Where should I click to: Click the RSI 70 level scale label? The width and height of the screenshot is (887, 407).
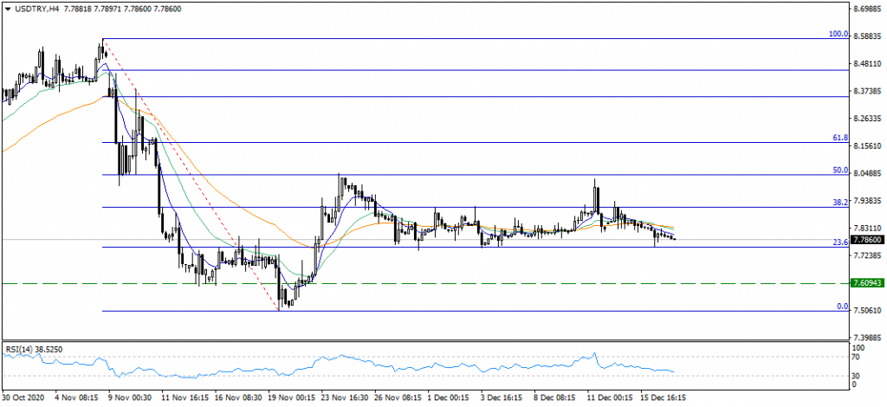(x=858, y=357)
